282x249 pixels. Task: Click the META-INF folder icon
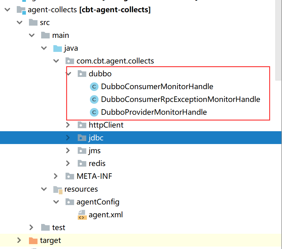(70, 176)
